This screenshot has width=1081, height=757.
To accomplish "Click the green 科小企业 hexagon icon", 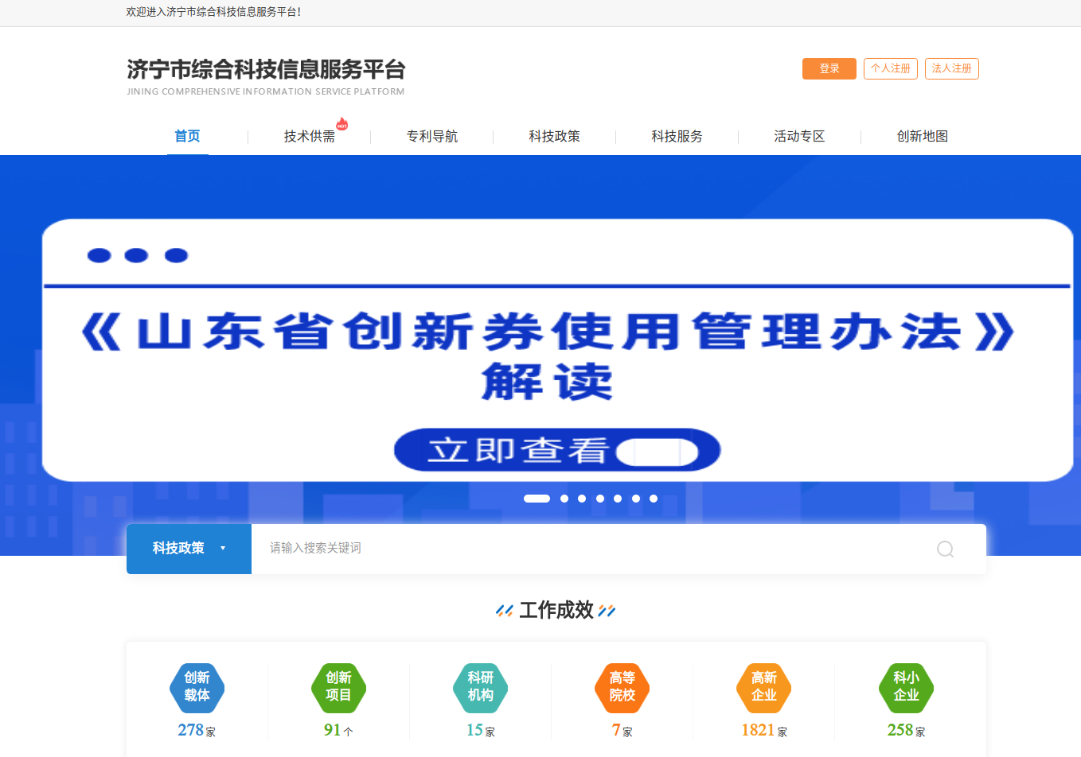I will [906, 687].
